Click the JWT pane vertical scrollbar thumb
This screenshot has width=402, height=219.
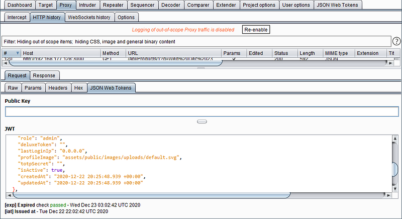395,170
